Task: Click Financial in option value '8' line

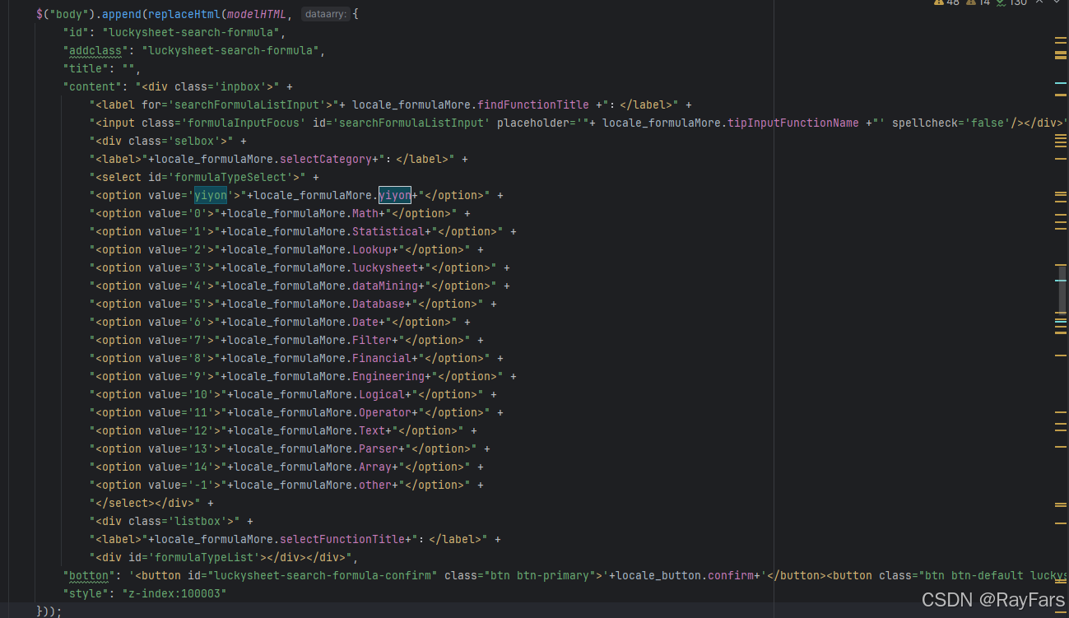Action: tap(382, 358)
